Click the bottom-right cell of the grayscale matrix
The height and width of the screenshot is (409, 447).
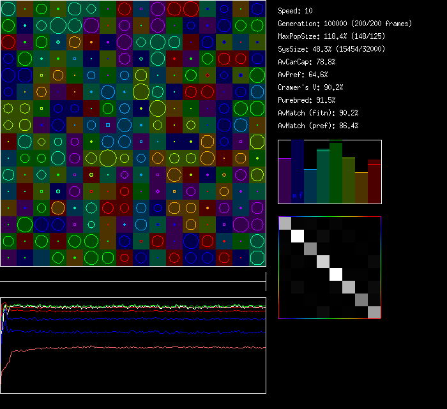coord(374,312)
